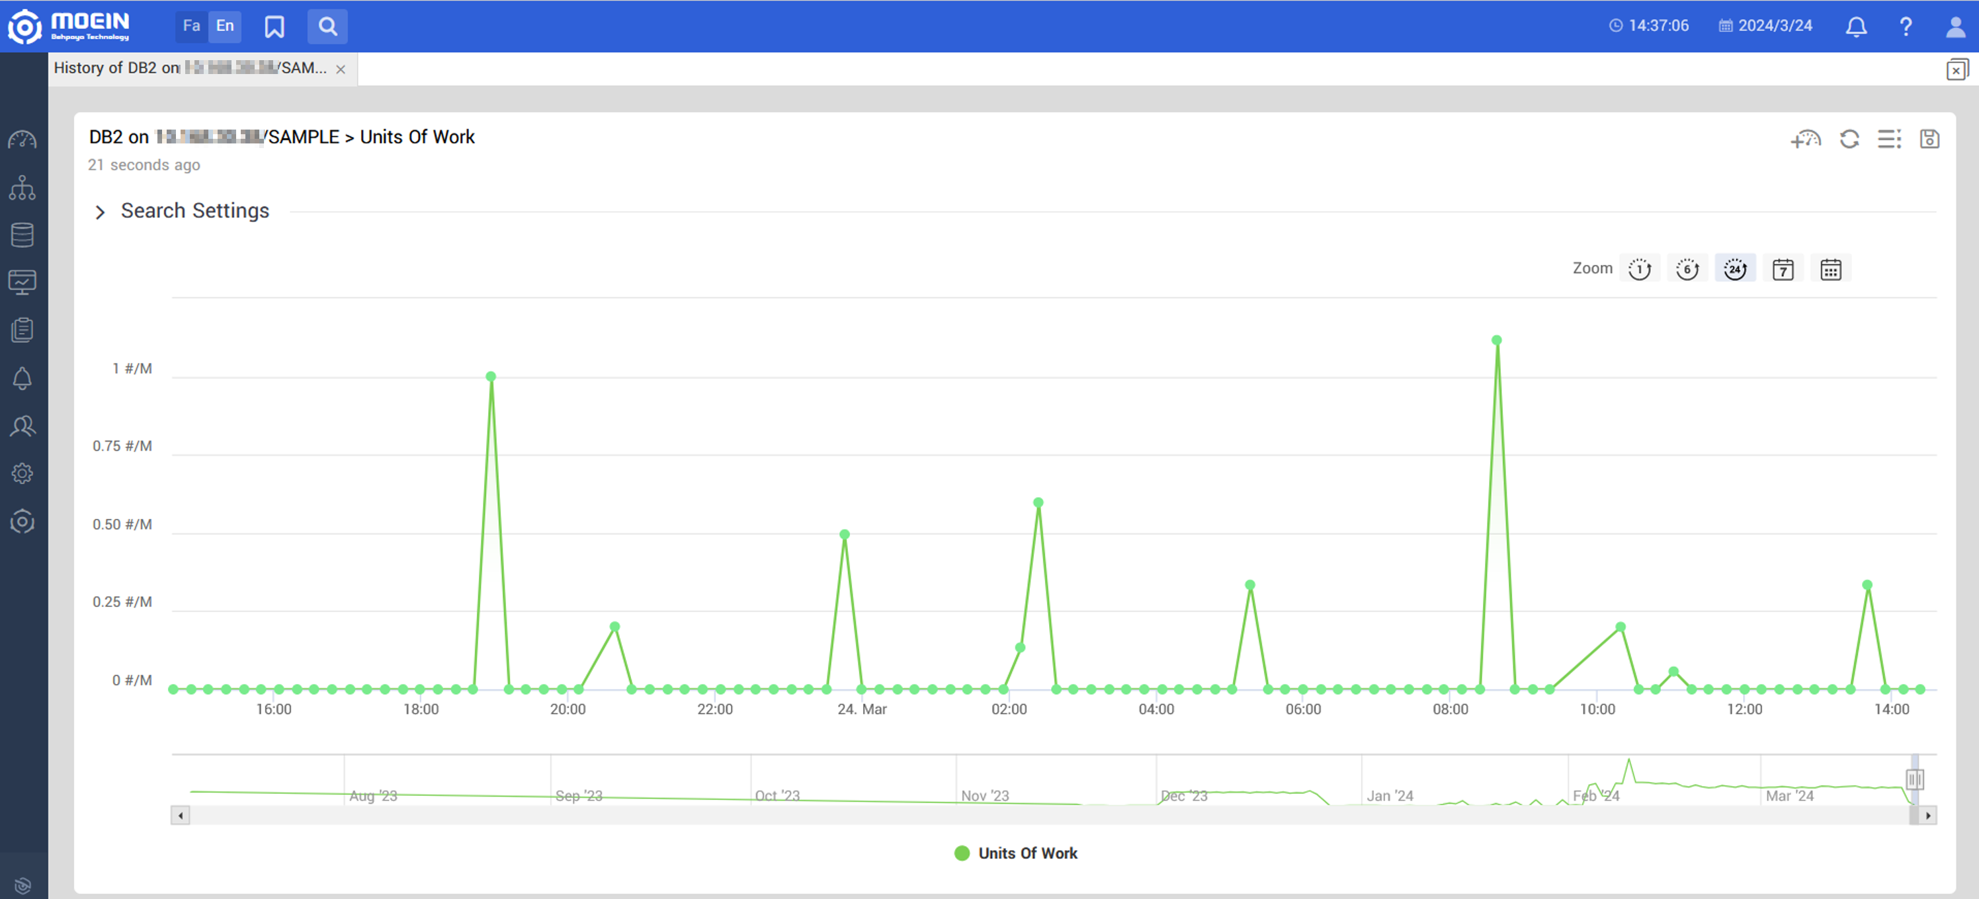
Task: Open the dashboard gauge in the sidebar
Action: (22, 141)
